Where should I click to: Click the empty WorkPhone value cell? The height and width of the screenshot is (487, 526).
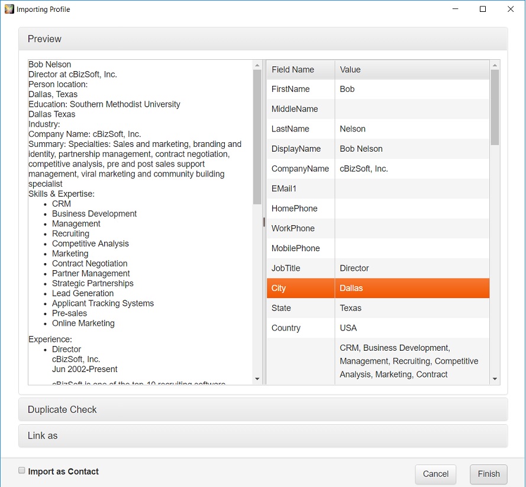point(412,228)
